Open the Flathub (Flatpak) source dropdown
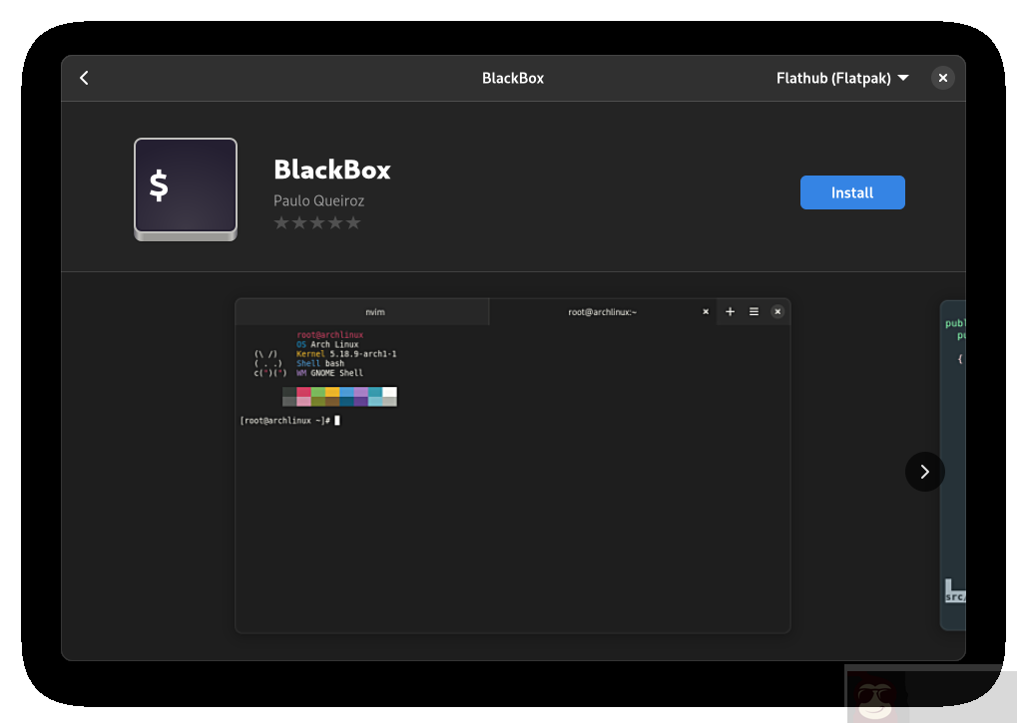The image size is (1027, 728). coord(842,78)
